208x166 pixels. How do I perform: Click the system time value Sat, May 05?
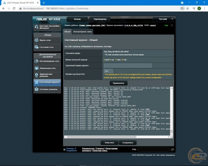(x=116, y=52)
